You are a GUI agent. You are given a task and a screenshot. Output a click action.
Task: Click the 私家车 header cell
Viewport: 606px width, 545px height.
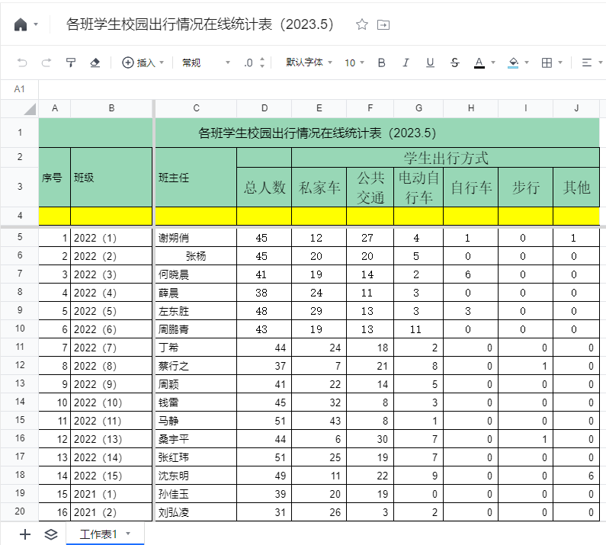click(x=319, y=188)
